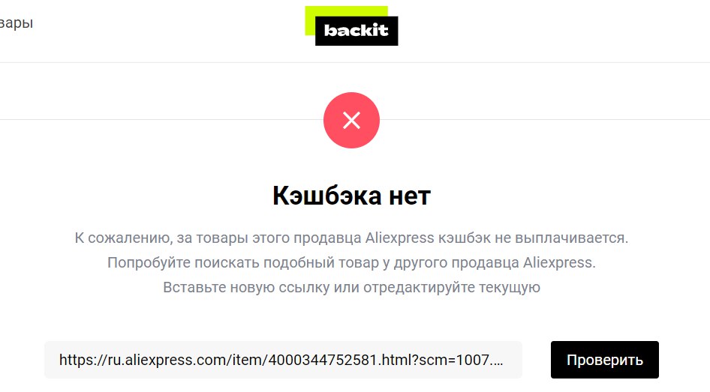710x392 pixels.
Task: Click the backit logo in the header
Action: click(x=352, y=25)
